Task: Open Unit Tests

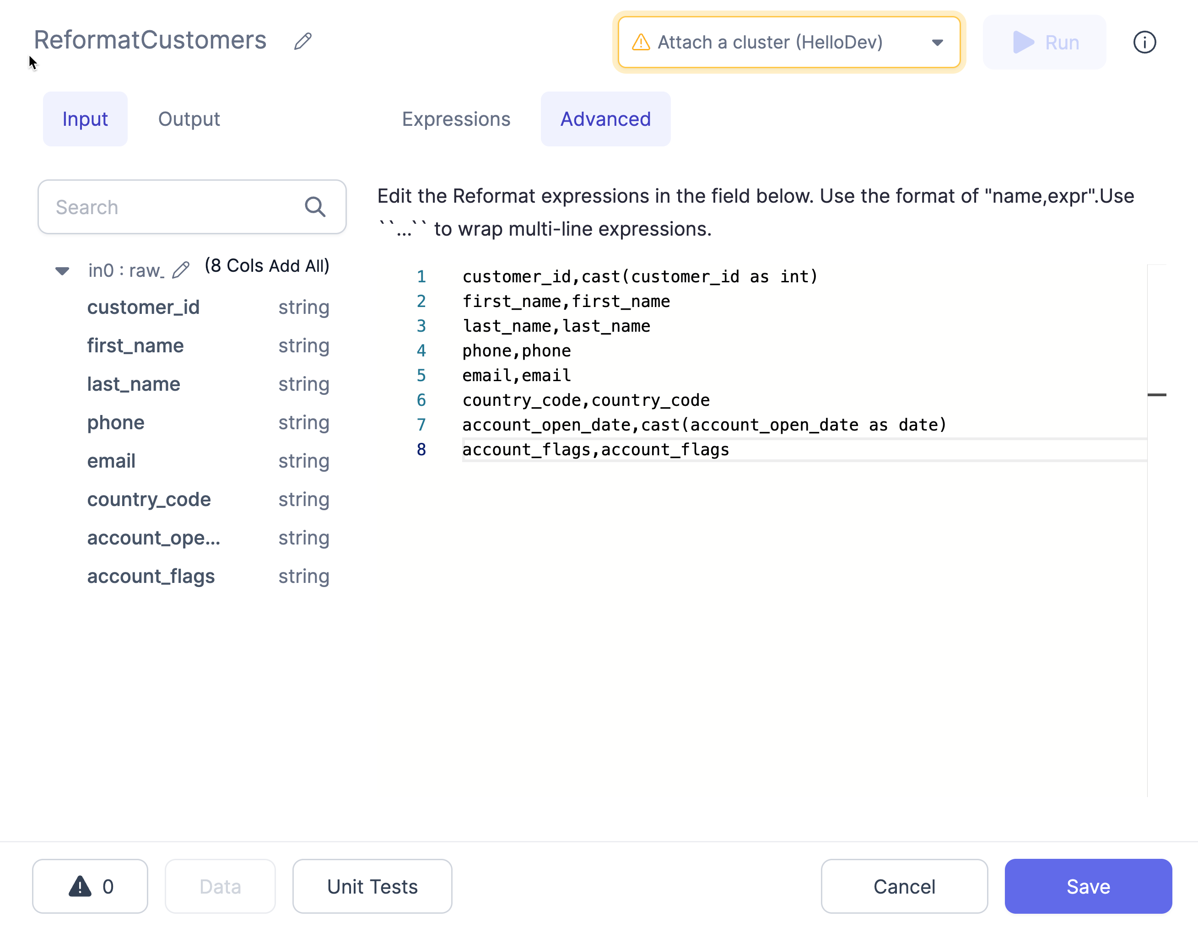Action: 372,886
